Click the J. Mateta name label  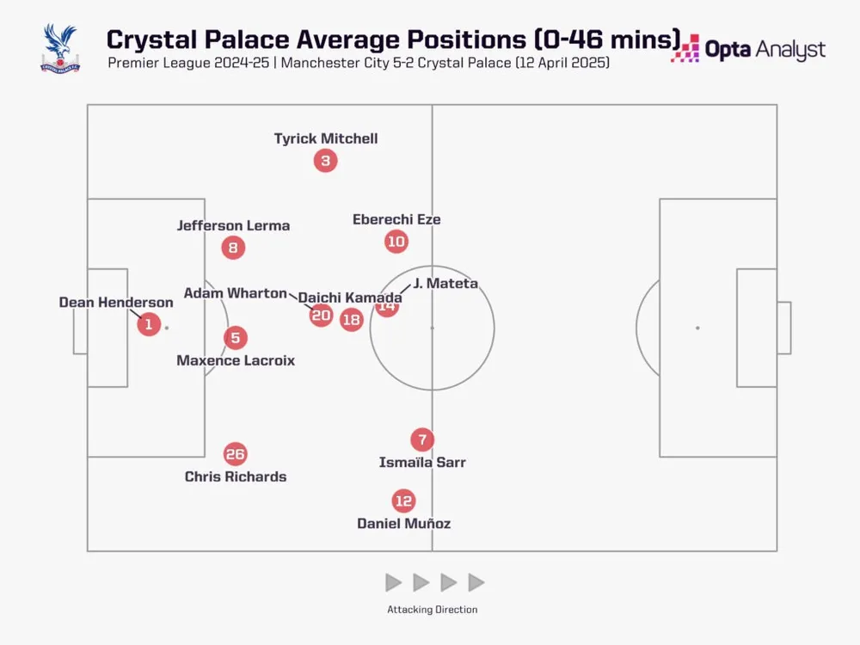[x=445, y=283]
